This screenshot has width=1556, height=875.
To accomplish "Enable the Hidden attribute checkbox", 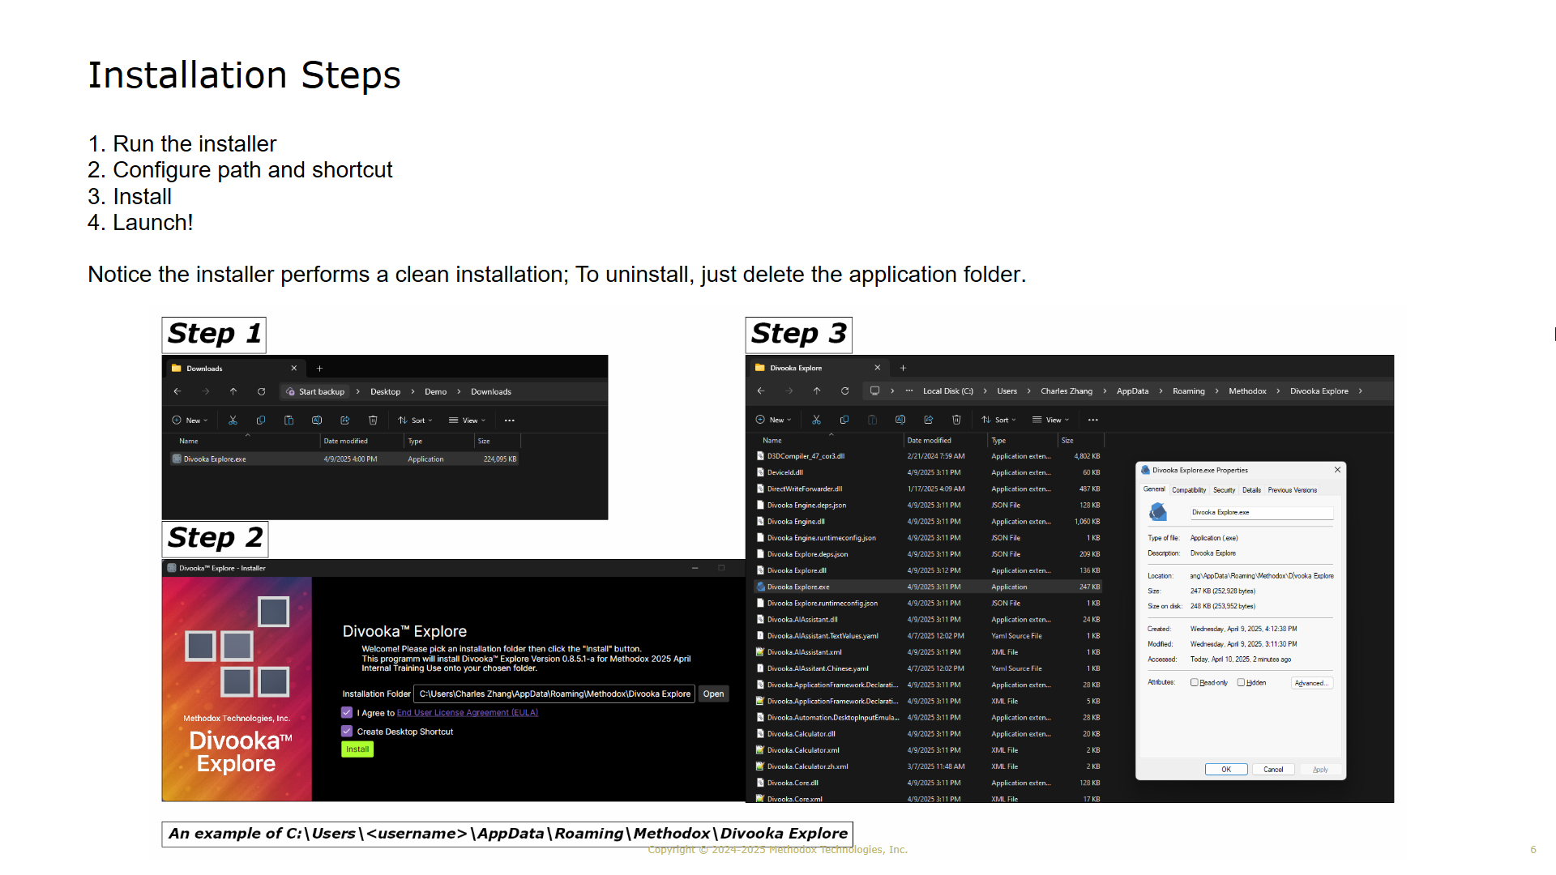I will (x=1241, y=683).
